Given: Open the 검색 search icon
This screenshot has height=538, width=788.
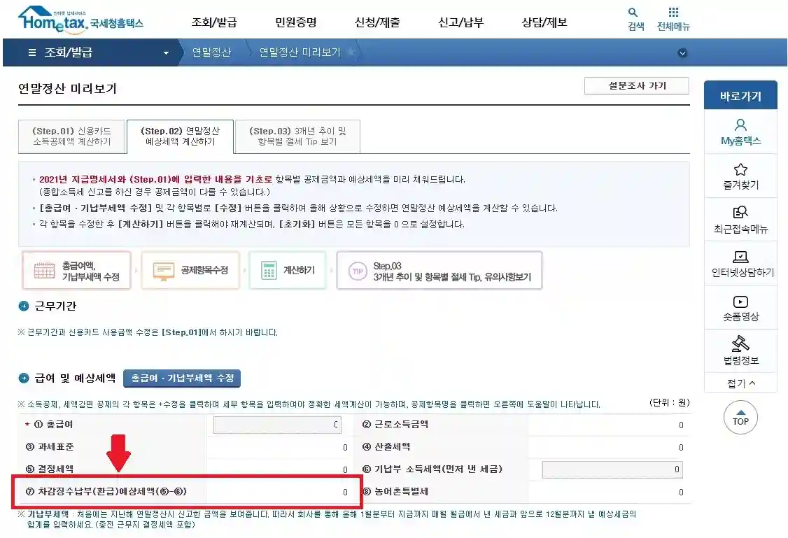Looking at the screenshot, I should tap(632, 14).
